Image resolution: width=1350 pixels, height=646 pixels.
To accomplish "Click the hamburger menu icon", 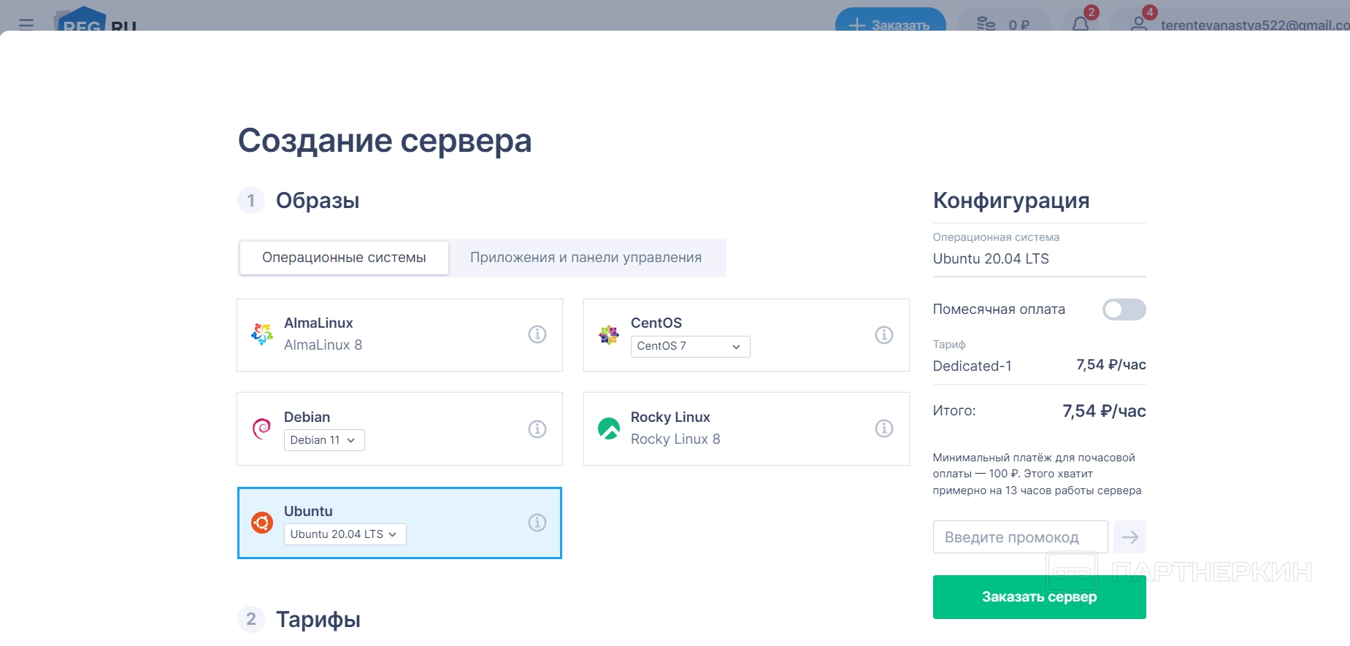I will point(26,23).
